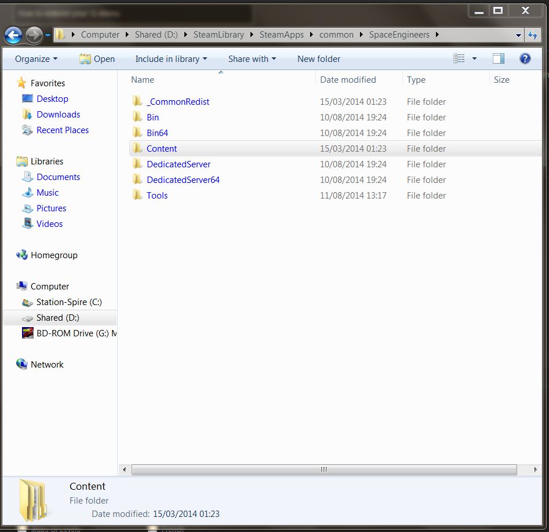Click the horizontal scrollbar thumb
Screen dimensions: 549x532
tap(324, 469)
